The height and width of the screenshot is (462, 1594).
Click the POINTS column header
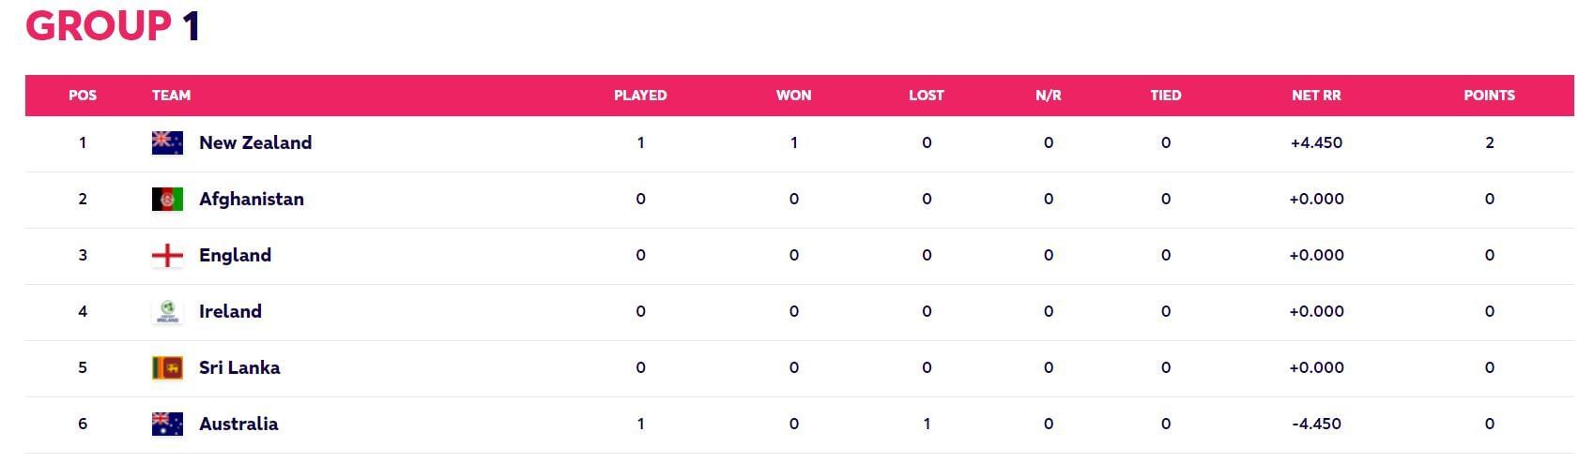pyautogui.click(x=1489, y=96)
